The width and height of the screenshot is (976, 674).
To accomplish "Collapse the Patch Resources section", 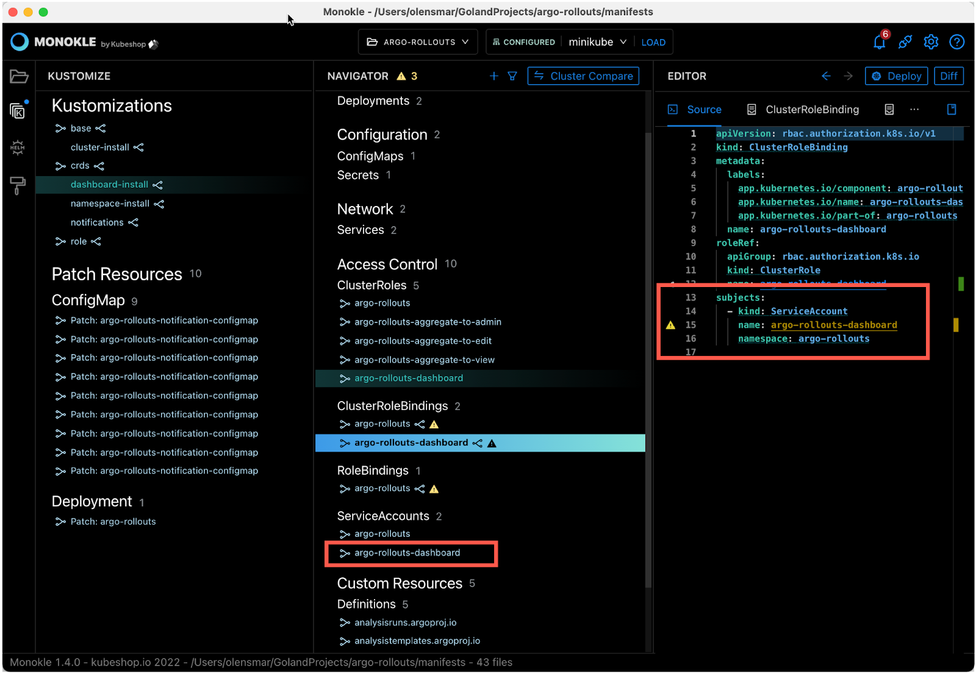I will tap(117, 274).
